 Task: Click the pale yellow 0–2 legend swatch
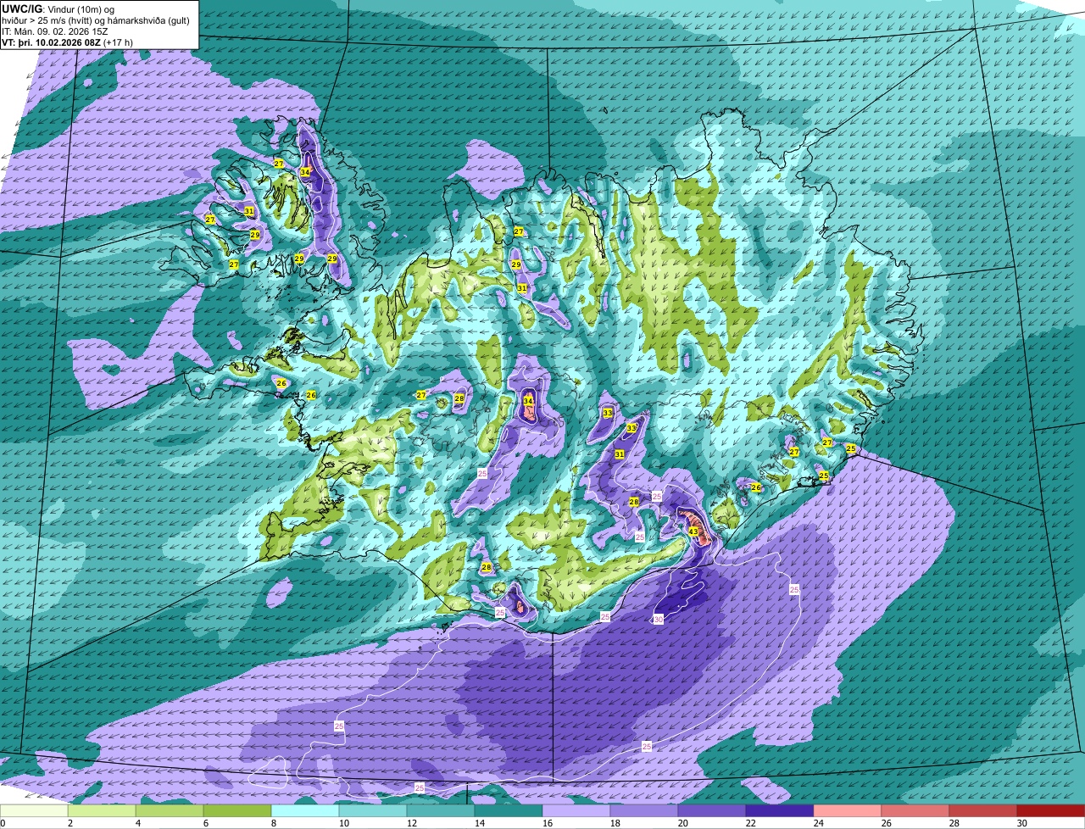coord(34,811)
